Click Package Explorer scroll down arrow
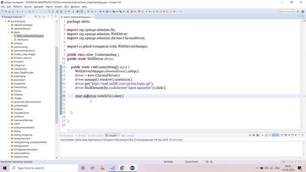Screen dimensions: 306x172 click(x=56, y=158)
